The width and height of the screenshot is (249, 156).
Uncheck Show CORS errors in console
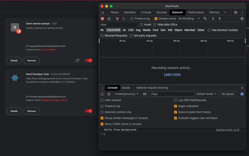point(102,124)
